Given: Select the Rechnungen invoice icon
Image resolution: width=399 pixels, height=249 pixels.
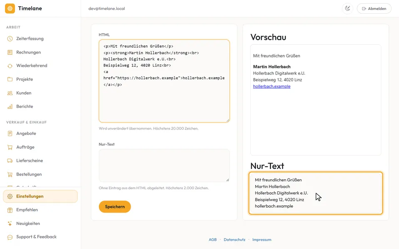Looking at the screenshot, I should pyautogui.click(x=10, y=52).
